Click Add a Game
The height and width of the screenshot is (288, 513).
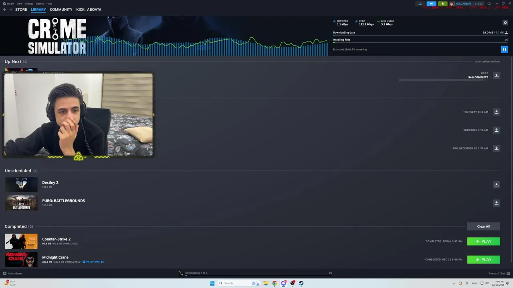(12, 274)
